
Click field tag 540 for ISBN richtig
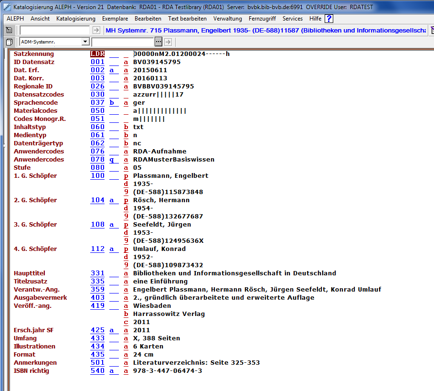pos(97,371)
